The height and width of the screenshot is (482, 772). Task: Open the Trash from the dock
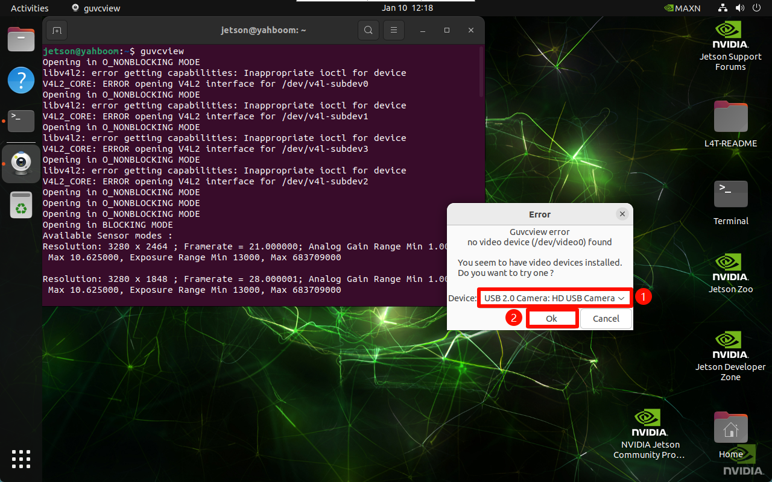pyautogui.click(x=21, y=205)
